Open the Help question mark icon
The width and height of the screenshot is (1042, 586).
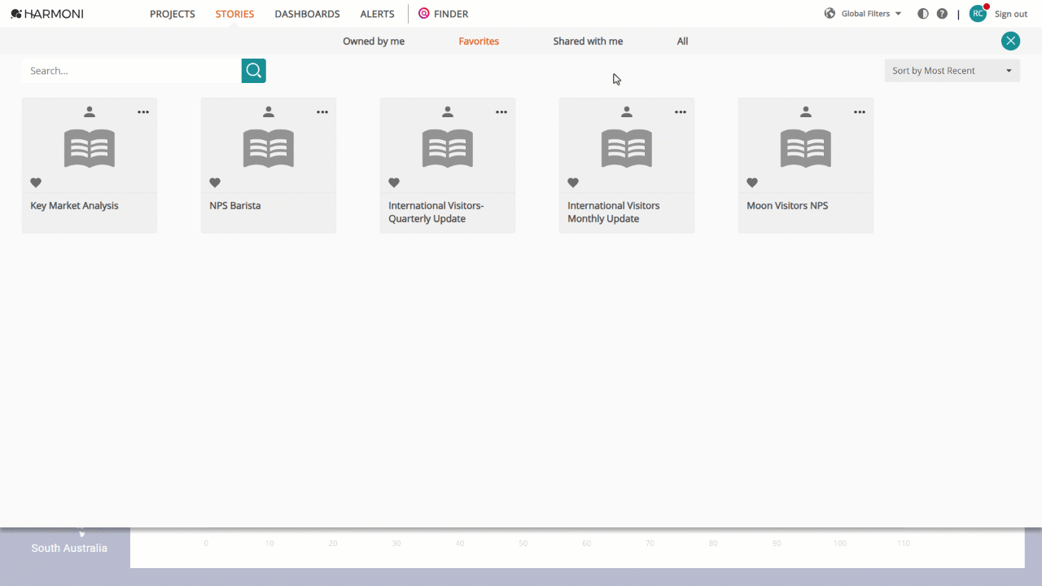tap(942, 14)
